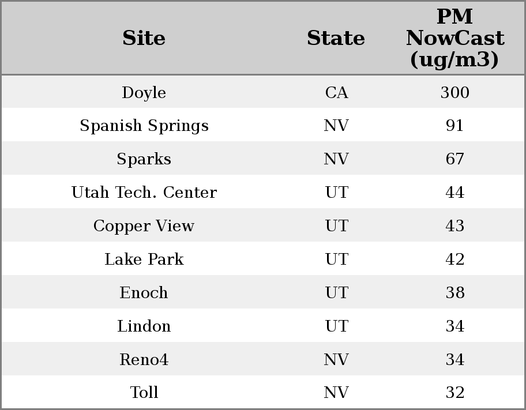Click the Reno4 site name

tap(144, 360)
